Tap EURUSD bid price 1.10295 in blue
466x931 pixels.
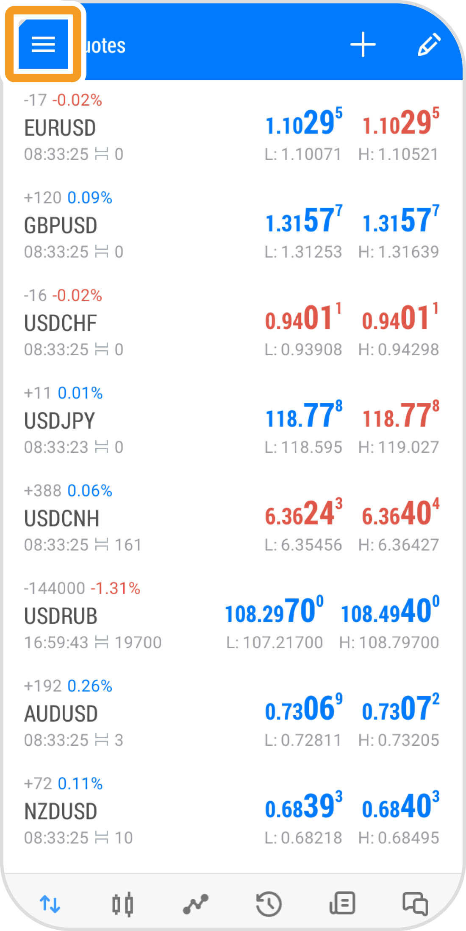pyautogui.click(x=303, y=123)
